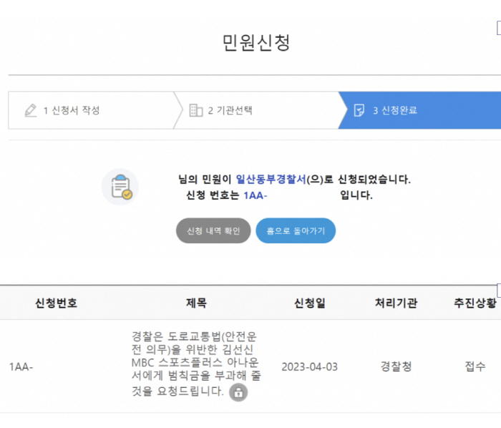Click the 추진상황 column header
This screenshot has width=501, height=428.
(475, 303)
